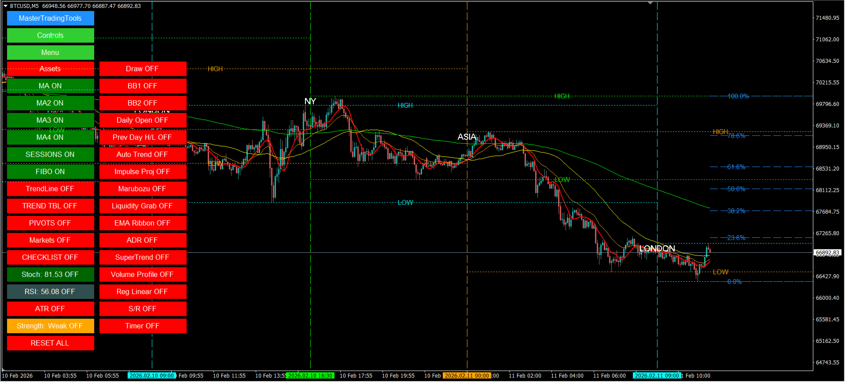Viewport: 845px width, 382px height.
Task: Enable the Timer OFF toggle
Action: click(x=143, y=326)
